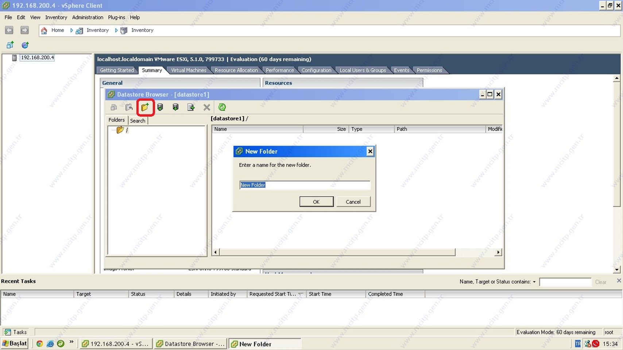
Task: Switch to the Performance tab
Action: (280, 70)
